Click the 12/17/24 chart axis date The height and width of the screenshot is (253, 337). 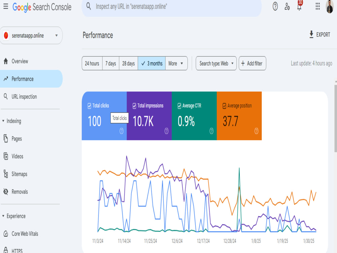[x=203, y=241]
